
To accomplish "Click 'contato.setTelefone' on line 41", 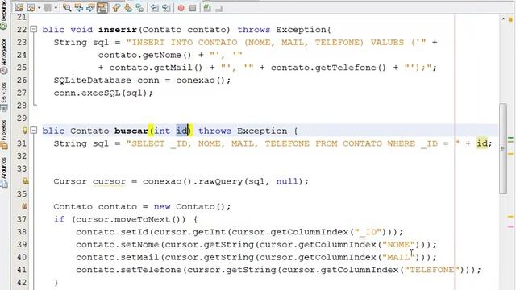I will point(129,270).
